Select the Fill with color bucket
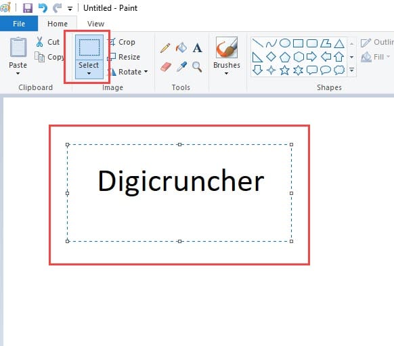The width and height of the screenshot is (394, 346). (181, 47)
